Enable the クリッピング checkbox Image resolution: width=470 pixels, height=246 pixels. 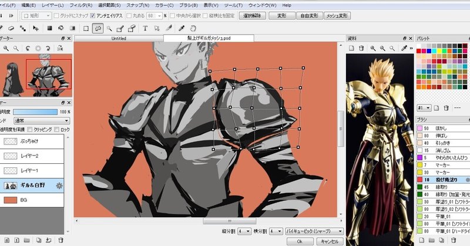[30, 129]
